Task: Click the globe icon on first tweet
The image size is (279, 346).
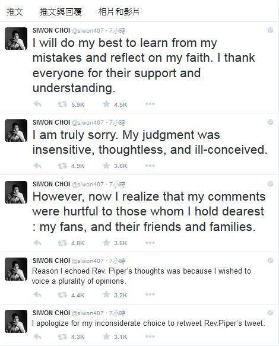Action: pos(270,30)
